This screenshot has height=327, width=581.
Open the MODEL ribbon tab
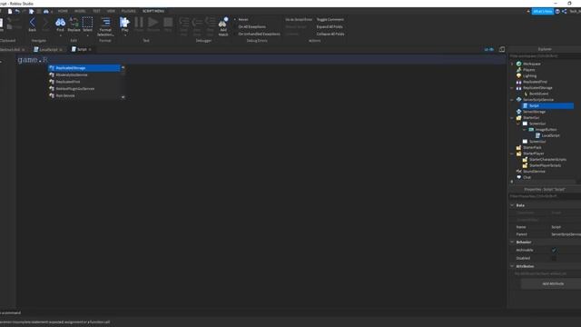80,11
